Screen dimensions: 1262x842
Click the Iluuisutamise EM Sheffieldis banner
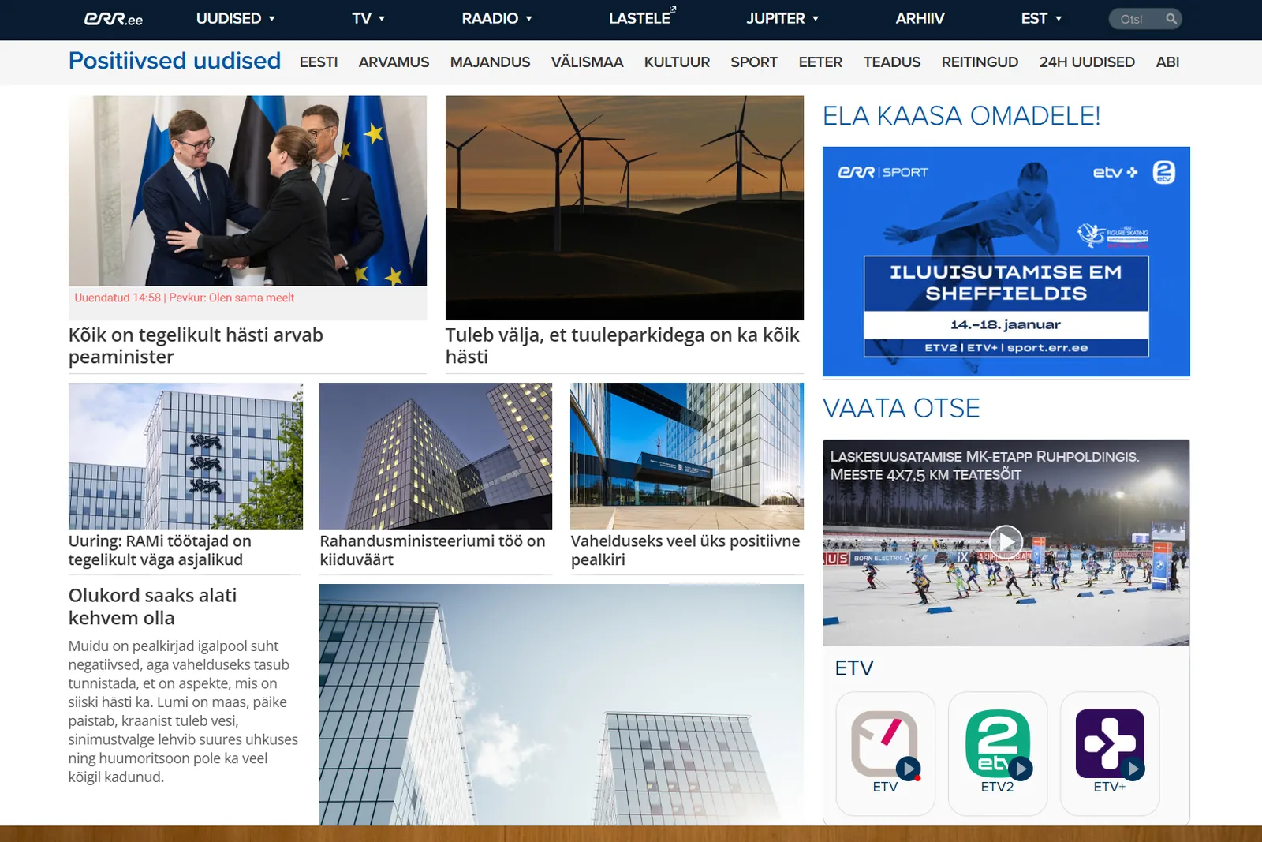[x=1006, y=261]
